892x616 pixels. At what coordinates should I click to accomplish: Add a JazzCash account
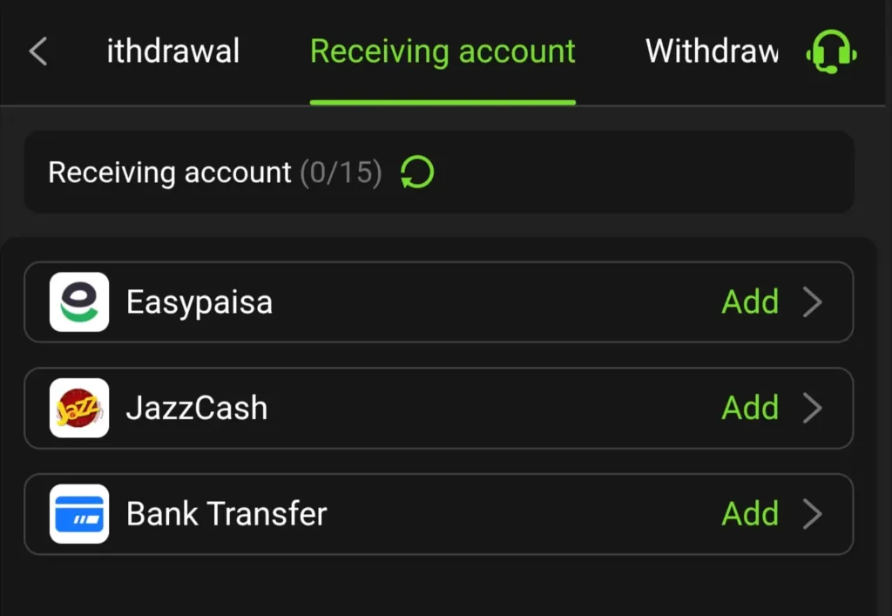(x=750, y=408)
